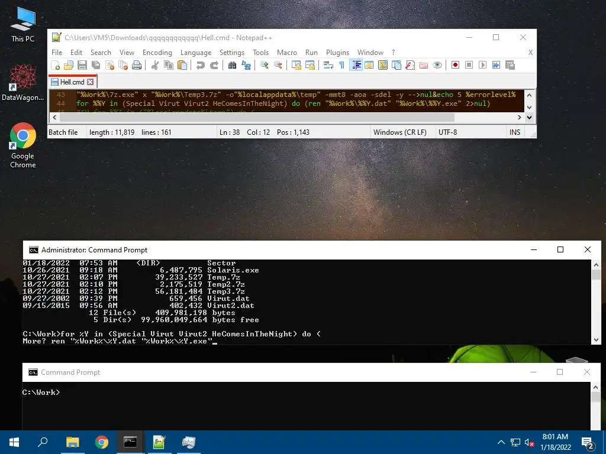Open the Settings menu
Viewport: 606px width, 454px height.
(232, 53)
